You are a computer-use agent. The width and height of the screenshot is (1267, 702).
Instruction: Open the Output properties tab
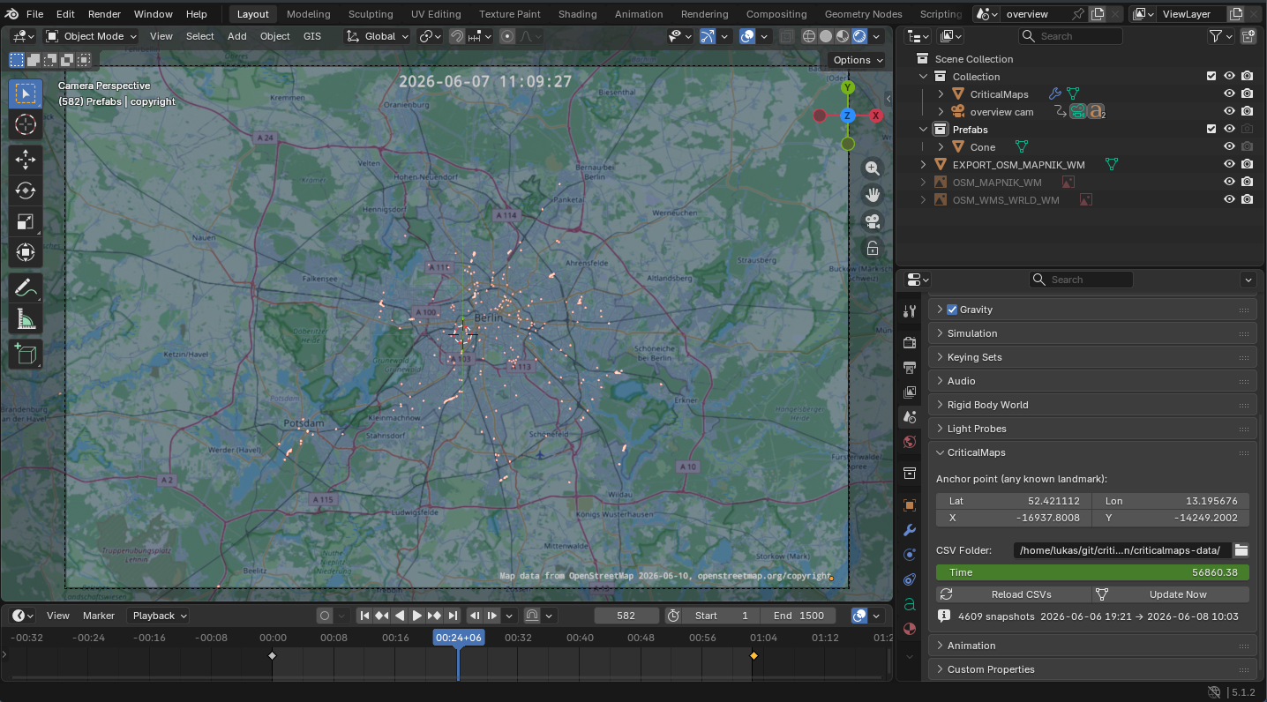tap(910, 367)
